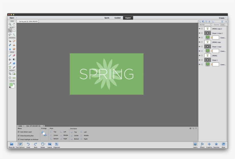Select the Cookie Cutter tool
Screen dimensions: 235x159
point(10,78)
